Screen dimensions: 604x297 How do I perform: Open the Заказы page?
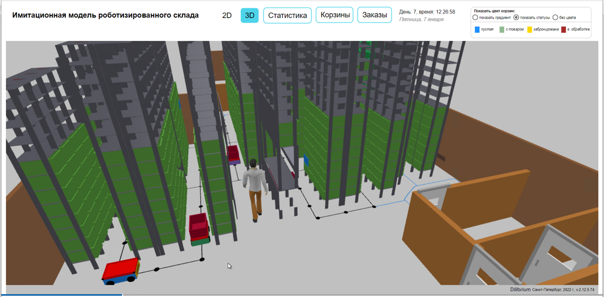tap(374, 15)
